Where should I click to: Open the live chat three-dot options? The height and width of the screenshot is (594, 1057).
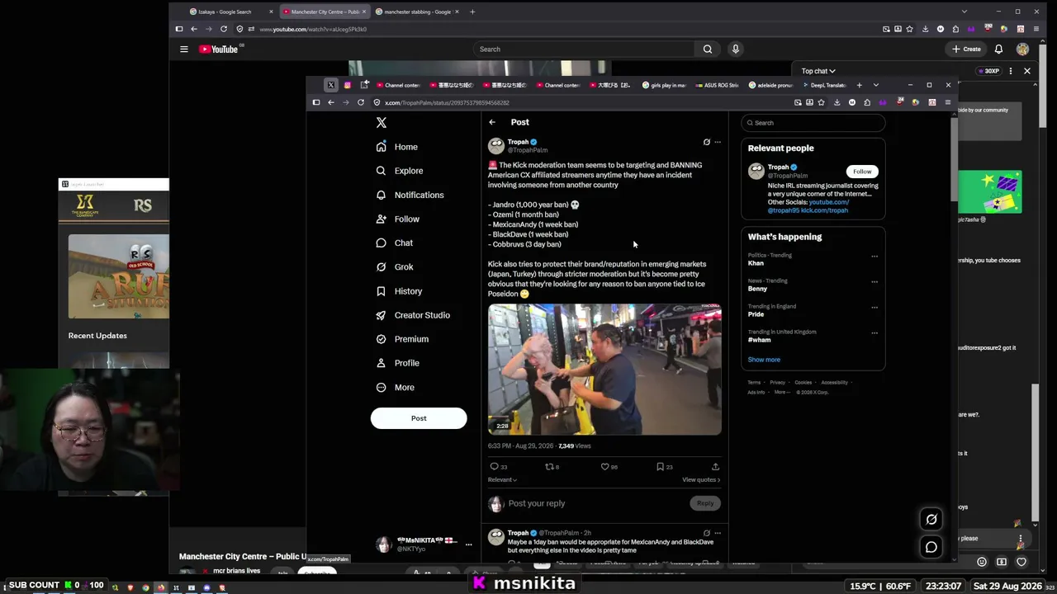click(1011, 71)
